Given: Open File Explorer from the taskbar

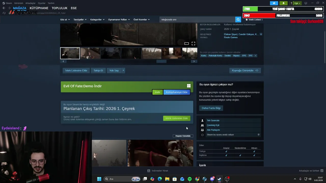Looking at the screenshot, I should pos(167,179).
